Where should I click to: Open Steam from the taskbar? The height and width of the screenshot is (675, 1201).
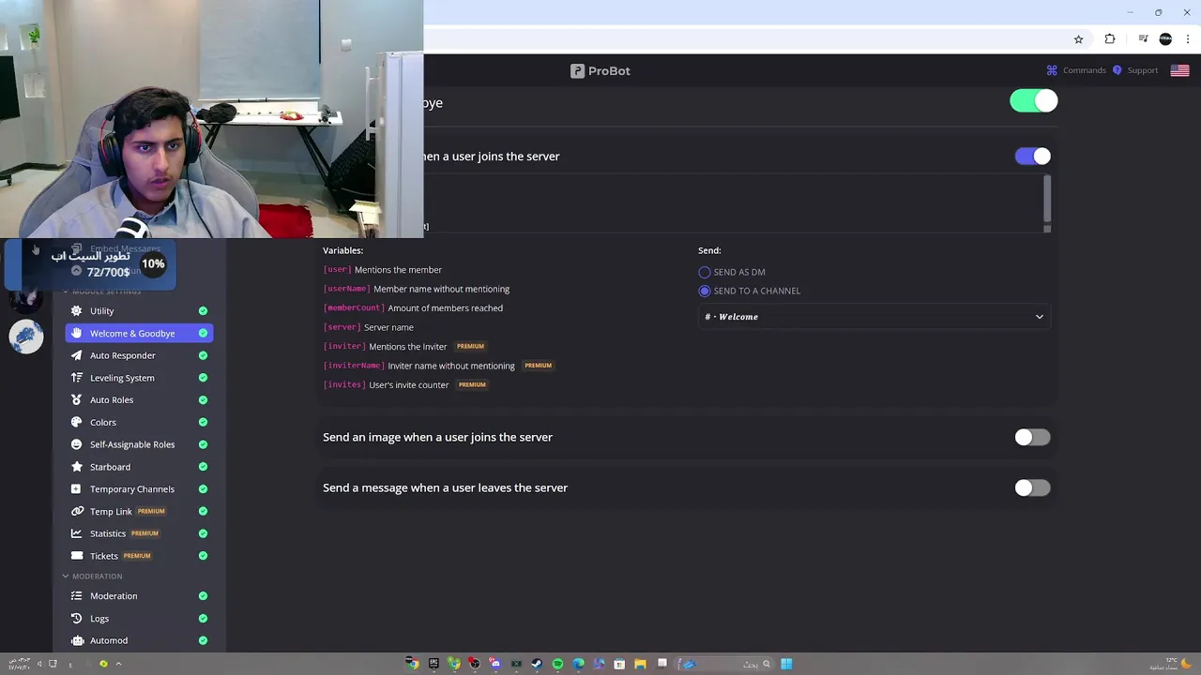pyautogui.click(x=537, y=664)
